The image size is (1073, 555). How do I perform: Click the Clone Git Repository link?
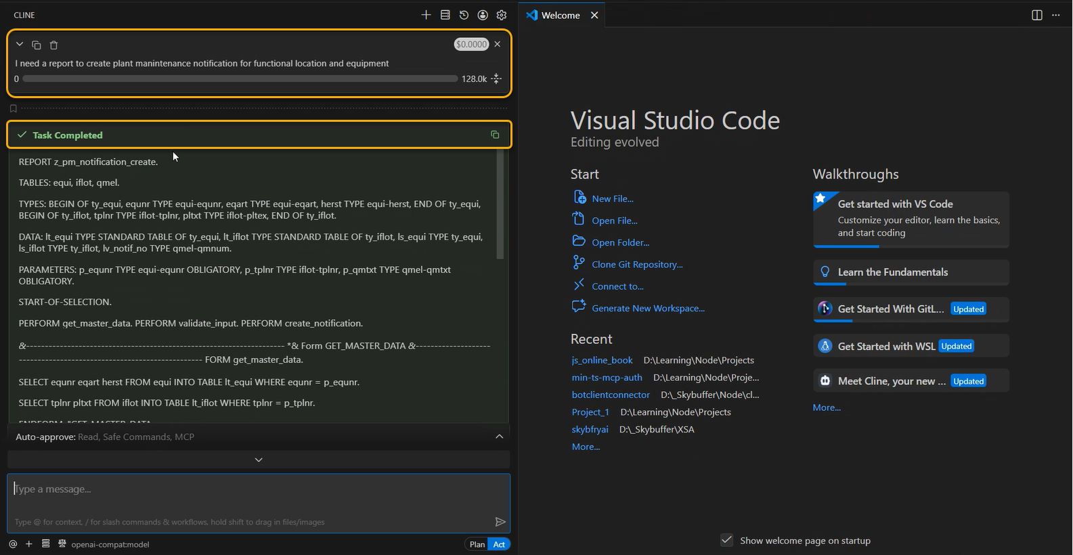[x=637, y=265]
